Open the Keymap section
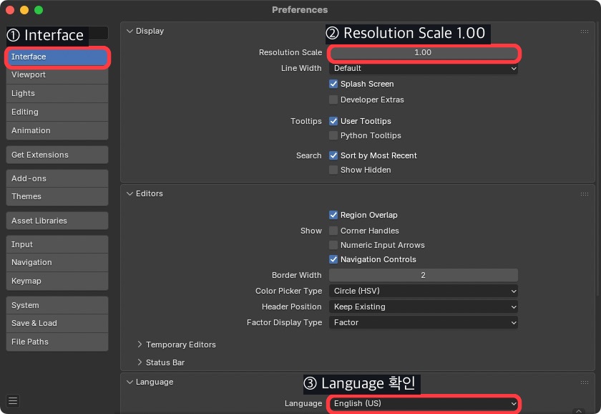601x414 pixels. [57, 281]
